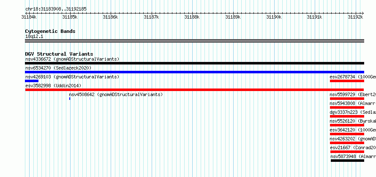The height and width of the screenshot is (177, 376).
Task: Open the nsv6534270 (Sedlazeck2020) label
Action: [x=58, y=68]
